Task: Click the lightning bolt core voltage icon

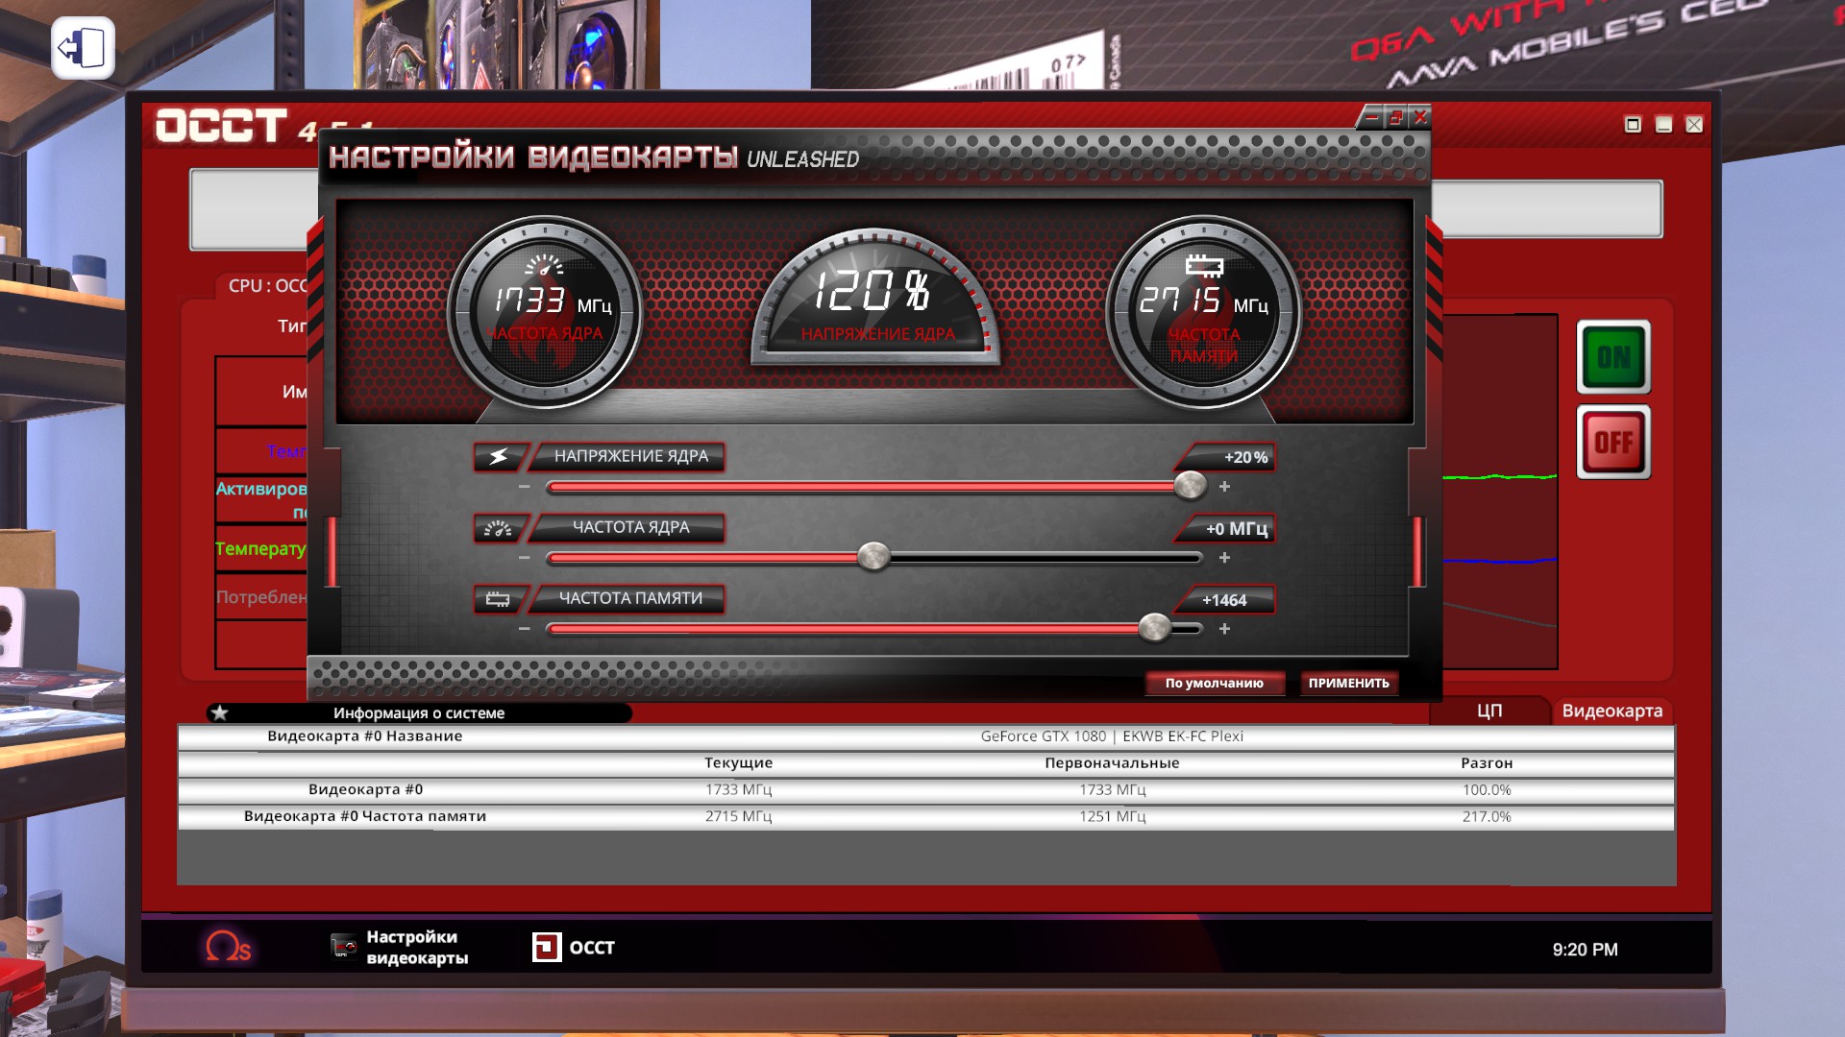Action: (499, 457)
